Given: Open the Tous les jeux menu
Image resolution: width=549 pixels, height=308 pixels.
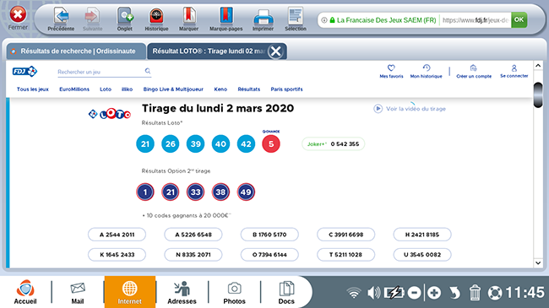Looking at the screenshot, I should 33,89.
